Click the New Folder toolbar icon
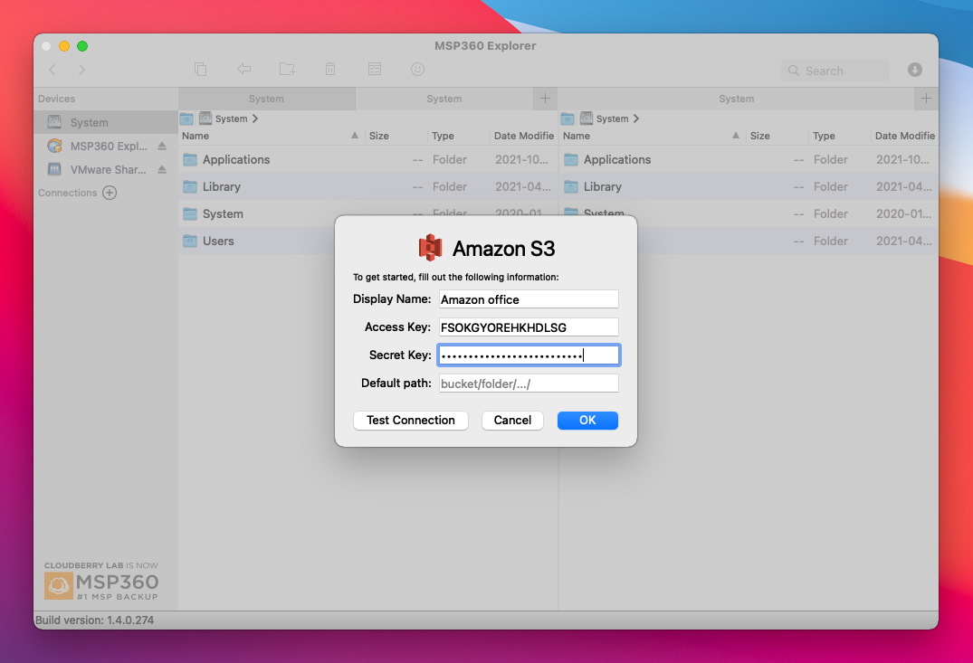973x663 pixels. [287, 69]
